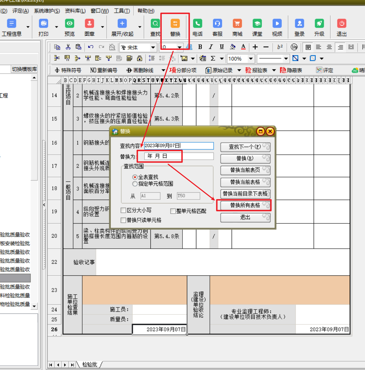Screen dimensions: 365x370
Task: Click the 切换模板库 button
Action: click(24, 69)
